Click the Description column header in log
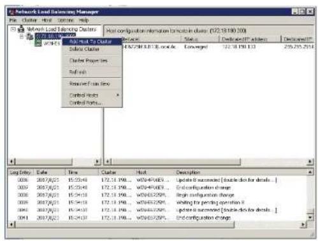The width and height of the screenshot is (318, 241). [x=241, y=172]
